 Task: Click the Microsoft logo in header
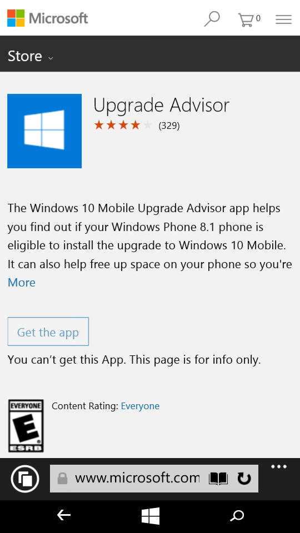pyautogui.click(x=48, y=18)
